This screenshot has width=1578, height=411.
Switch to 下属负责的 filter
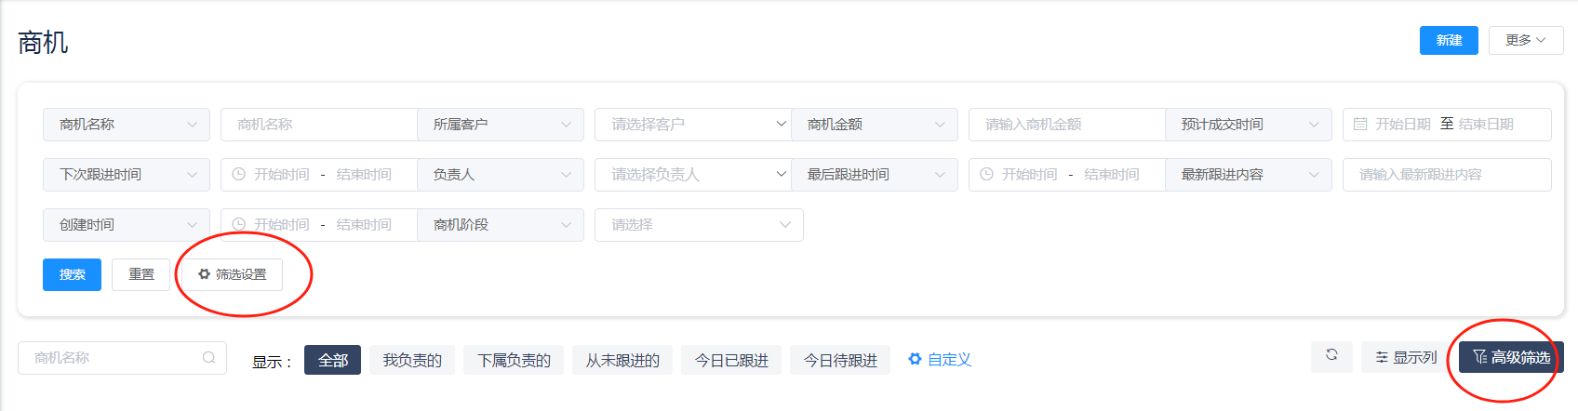tap(514, 360)
